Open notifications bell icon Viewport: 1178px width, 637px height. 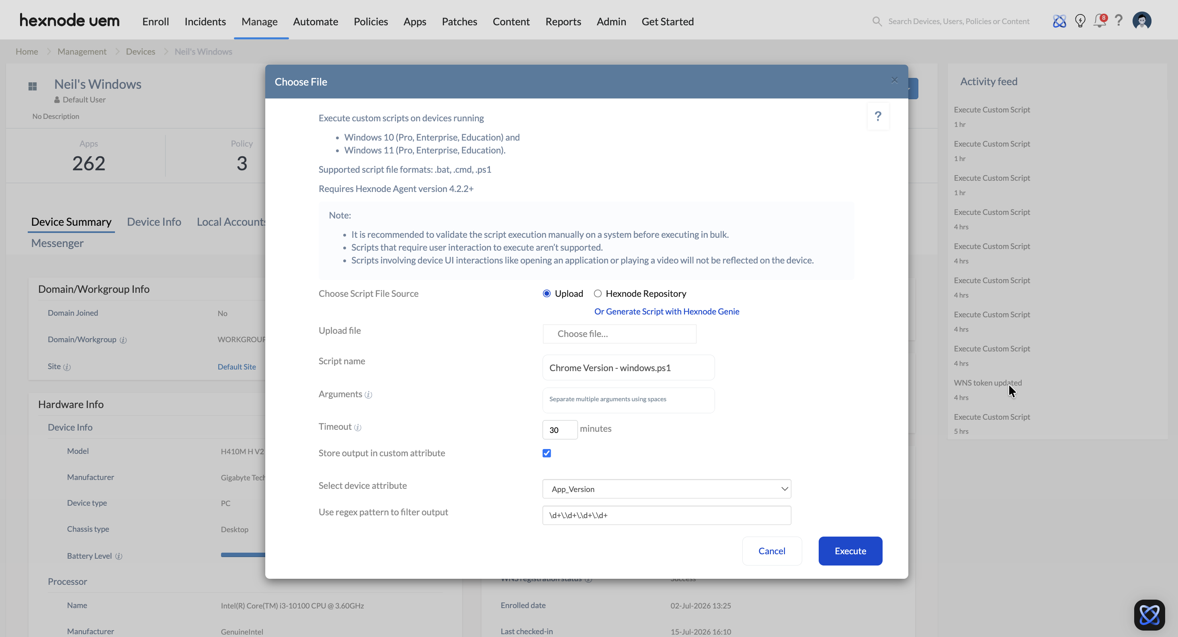(1100, 21)
